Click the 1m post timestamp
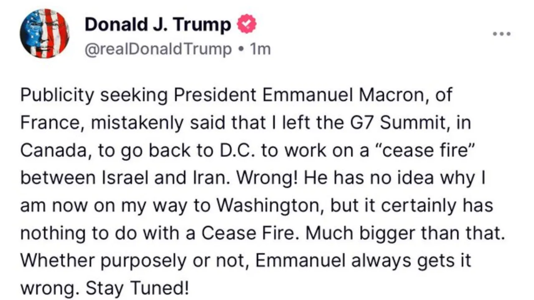Screen dimensions: 534x300 coord(260,50)
